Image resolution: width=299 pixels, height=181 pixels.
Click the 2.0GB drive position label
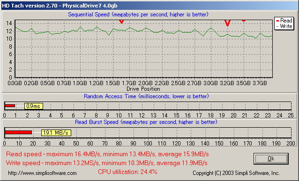tap(145, 83)
